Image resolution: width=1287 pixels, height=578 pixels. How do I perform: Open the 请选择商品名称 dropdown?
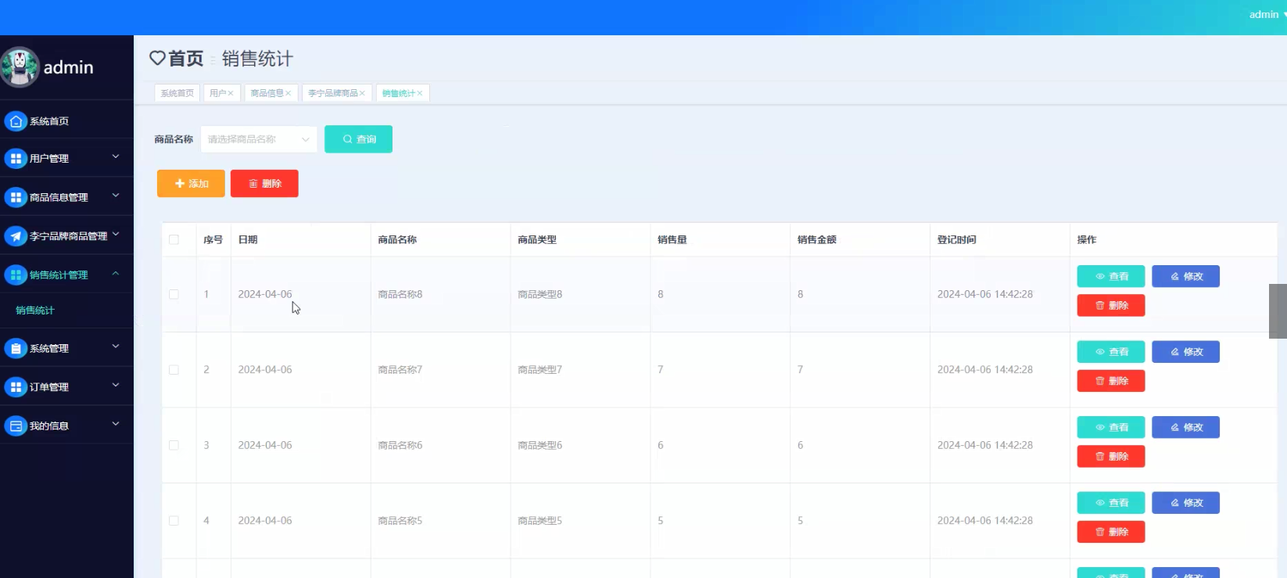click(x=259, y=139)
